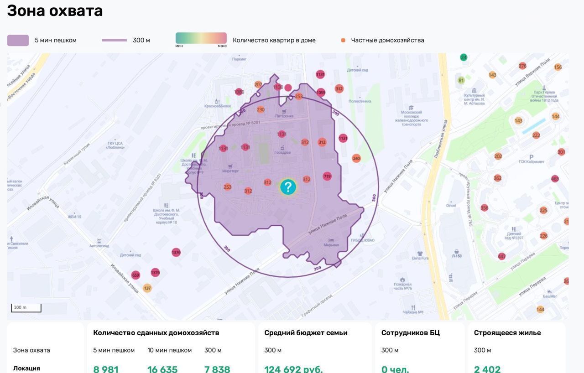Click the 'Количество сданных домохозяйств' card title
584x373 pixels.
click(x=156, y=333)
